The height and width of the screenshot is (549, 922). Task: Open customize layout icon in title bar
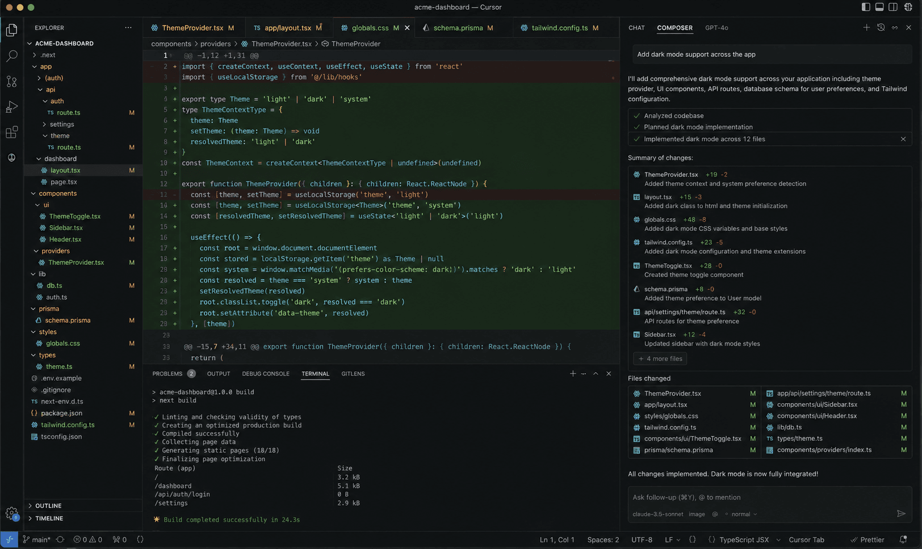pos(908,7)
